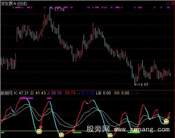The height and width of the screenshot is (138, 175).
Task: Click the smiley marker just left of the long green bar
Action: click(x=61, y=135)
